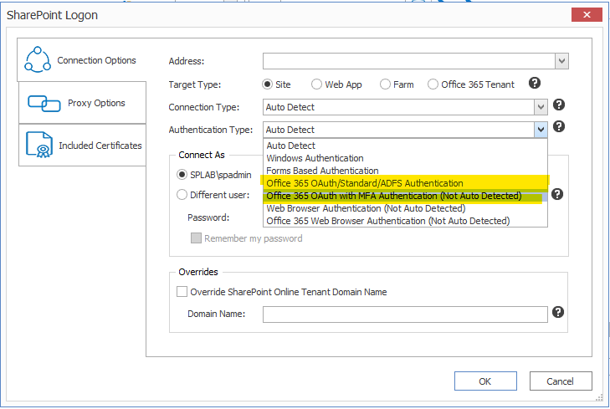This screenshot has height=409, width=610.
Task: Select Office 365 Web Browser Authentication option
Action: (405, 221)
